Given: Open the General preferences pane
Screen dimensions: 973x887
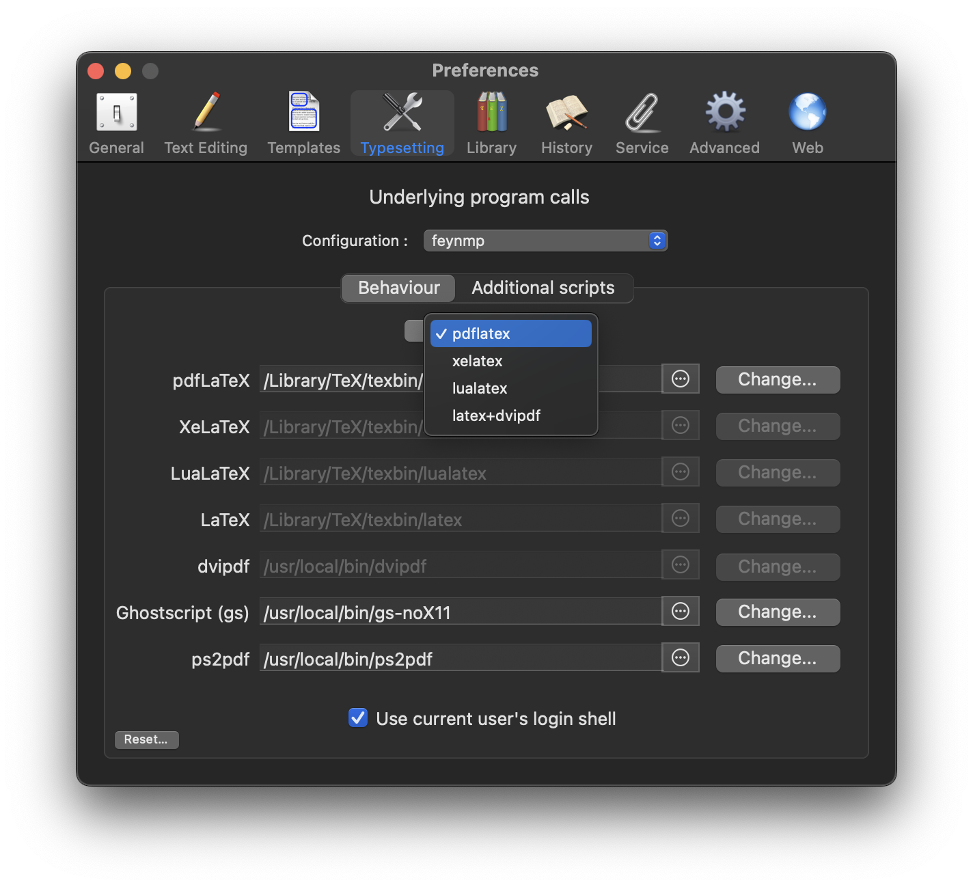Looking at the screenshot, I should point(116,122).
